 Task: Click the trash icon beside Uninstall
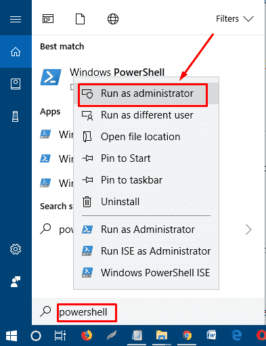87,202
